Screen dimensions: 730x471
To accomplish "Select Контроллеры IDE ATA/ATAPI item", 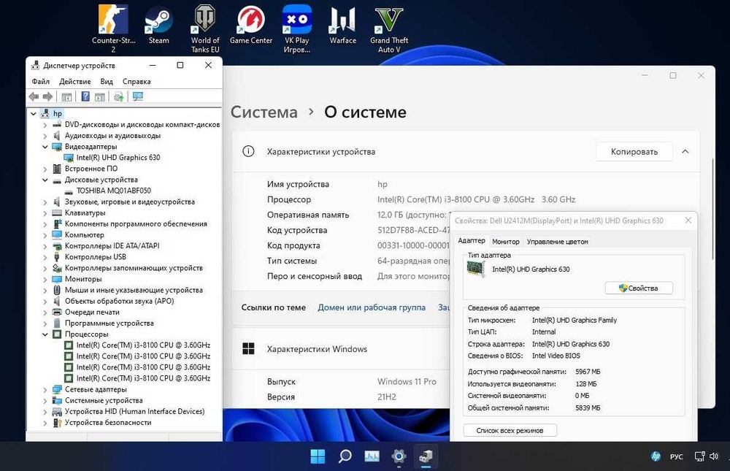I will tap(112, 245).
